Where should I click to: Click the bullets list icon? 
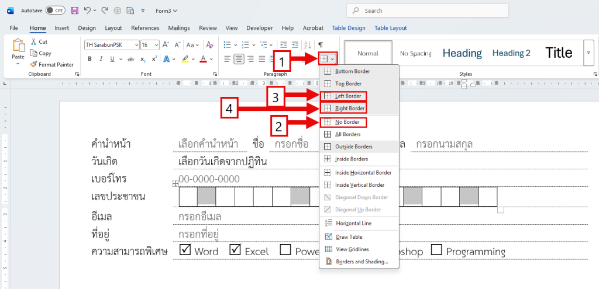click(x=228, y=44)
